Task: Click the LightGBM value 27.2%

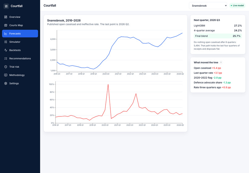Action: tap(238, 26)
